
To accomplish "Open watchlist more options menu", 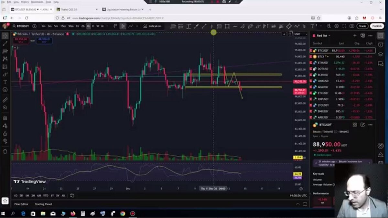I will (370, 36).
